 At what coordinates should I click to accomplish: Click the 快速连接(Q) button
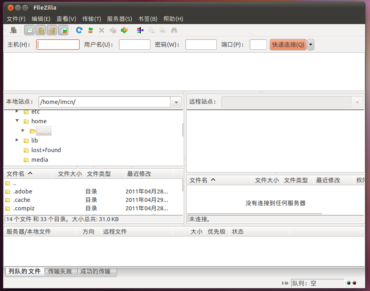tap(288, 45)
